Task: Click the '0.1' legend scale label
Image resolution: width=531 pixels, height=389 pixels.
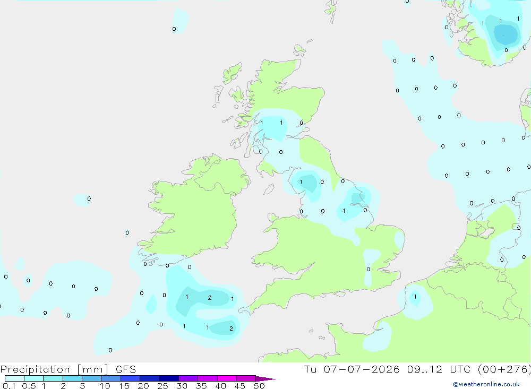Action: 9,386
